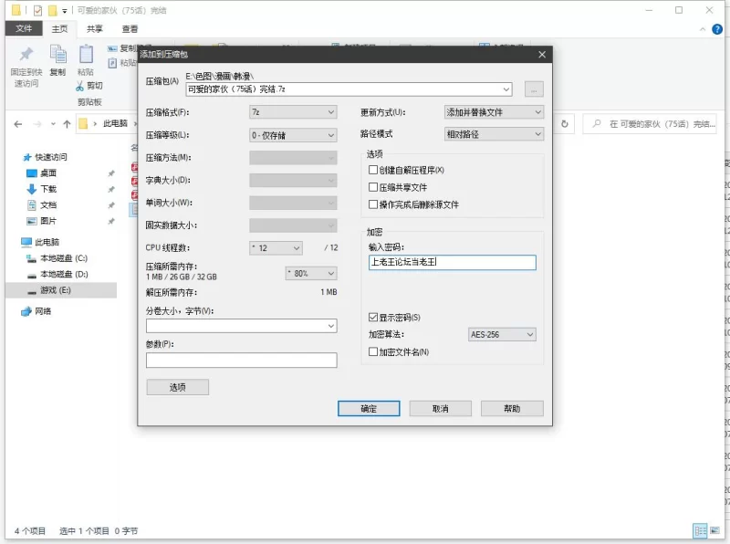
Task: Open recent locations small arrow
Action: (x=53, y=124)
